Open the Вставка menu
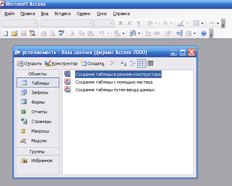This screenshot has width=232, height=186. coord(63,14)
